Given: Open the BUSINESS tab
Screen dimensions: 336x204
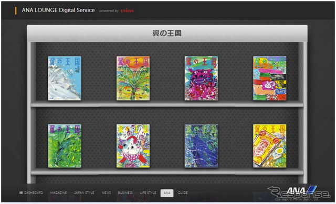Looking at the screenshot, I should click(x=125, y=192).
